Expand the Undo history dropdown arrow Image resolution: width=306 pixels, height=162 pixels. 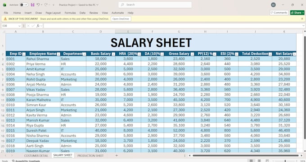(x=41, y=4)
